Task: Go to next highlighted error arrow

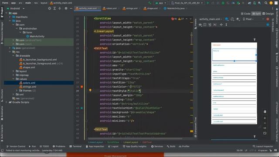Action: tap(191, 19)
